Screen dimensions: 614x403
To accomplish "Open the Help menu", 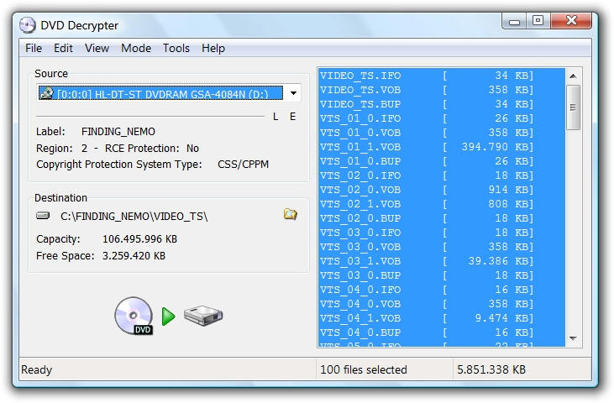I will [213, 48].
